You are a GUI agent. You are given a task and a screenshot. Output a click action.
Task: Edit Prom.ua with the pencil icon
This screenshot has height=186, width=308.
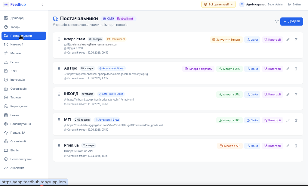coord(288,146)
